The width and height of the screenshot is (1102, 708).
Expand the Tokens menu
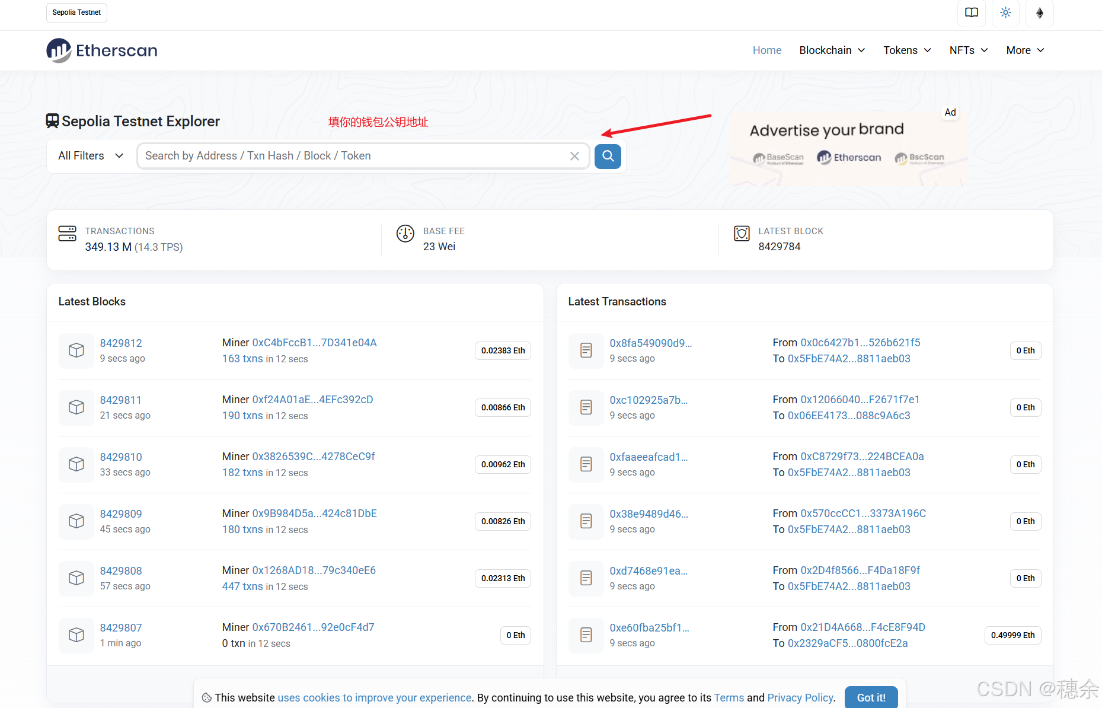907,50
